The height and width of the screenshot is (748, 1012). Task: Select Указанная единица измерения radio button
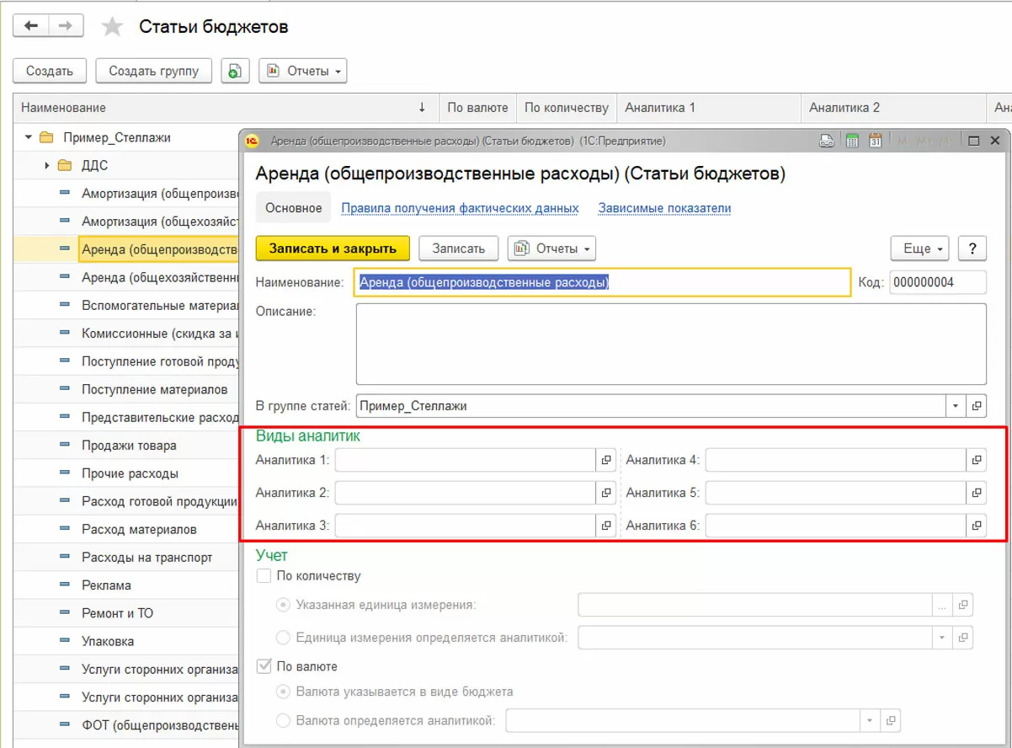283,605
